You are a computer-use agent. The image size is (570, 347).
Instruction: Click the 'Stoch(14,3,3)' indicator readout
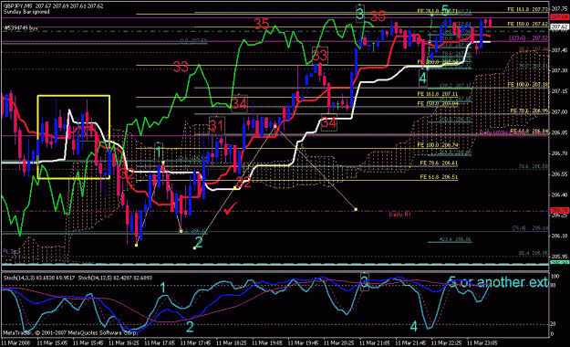tap(39, 278)
